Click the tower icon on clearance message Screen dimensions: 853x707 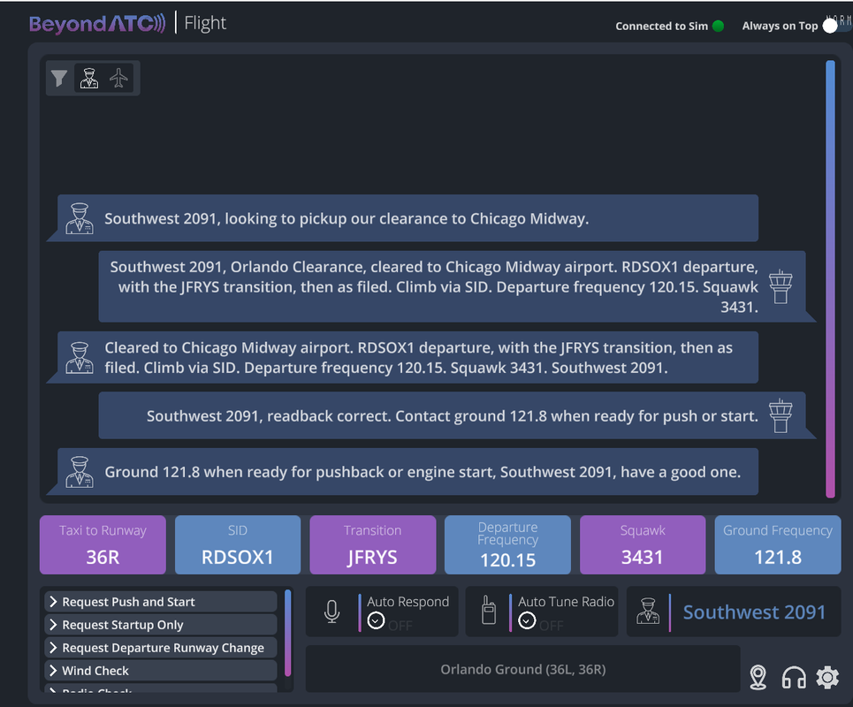click(x=781, y=286)
